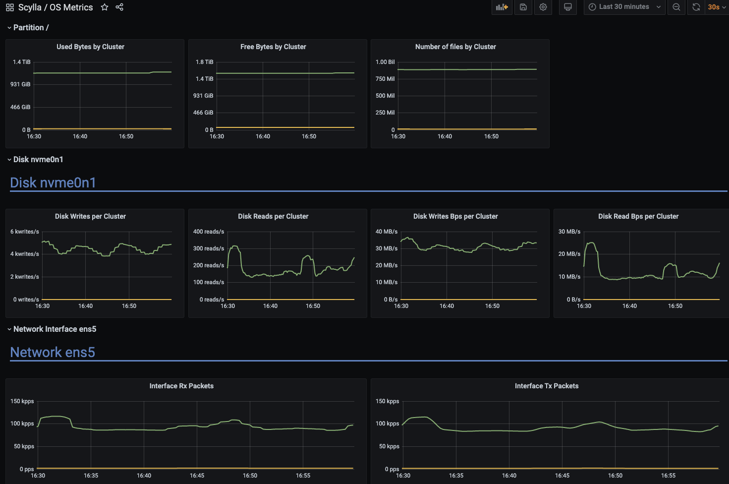Click the Interface Rx Packets panel title
This screenshot has height=484, width=729.
click(181, 386)
